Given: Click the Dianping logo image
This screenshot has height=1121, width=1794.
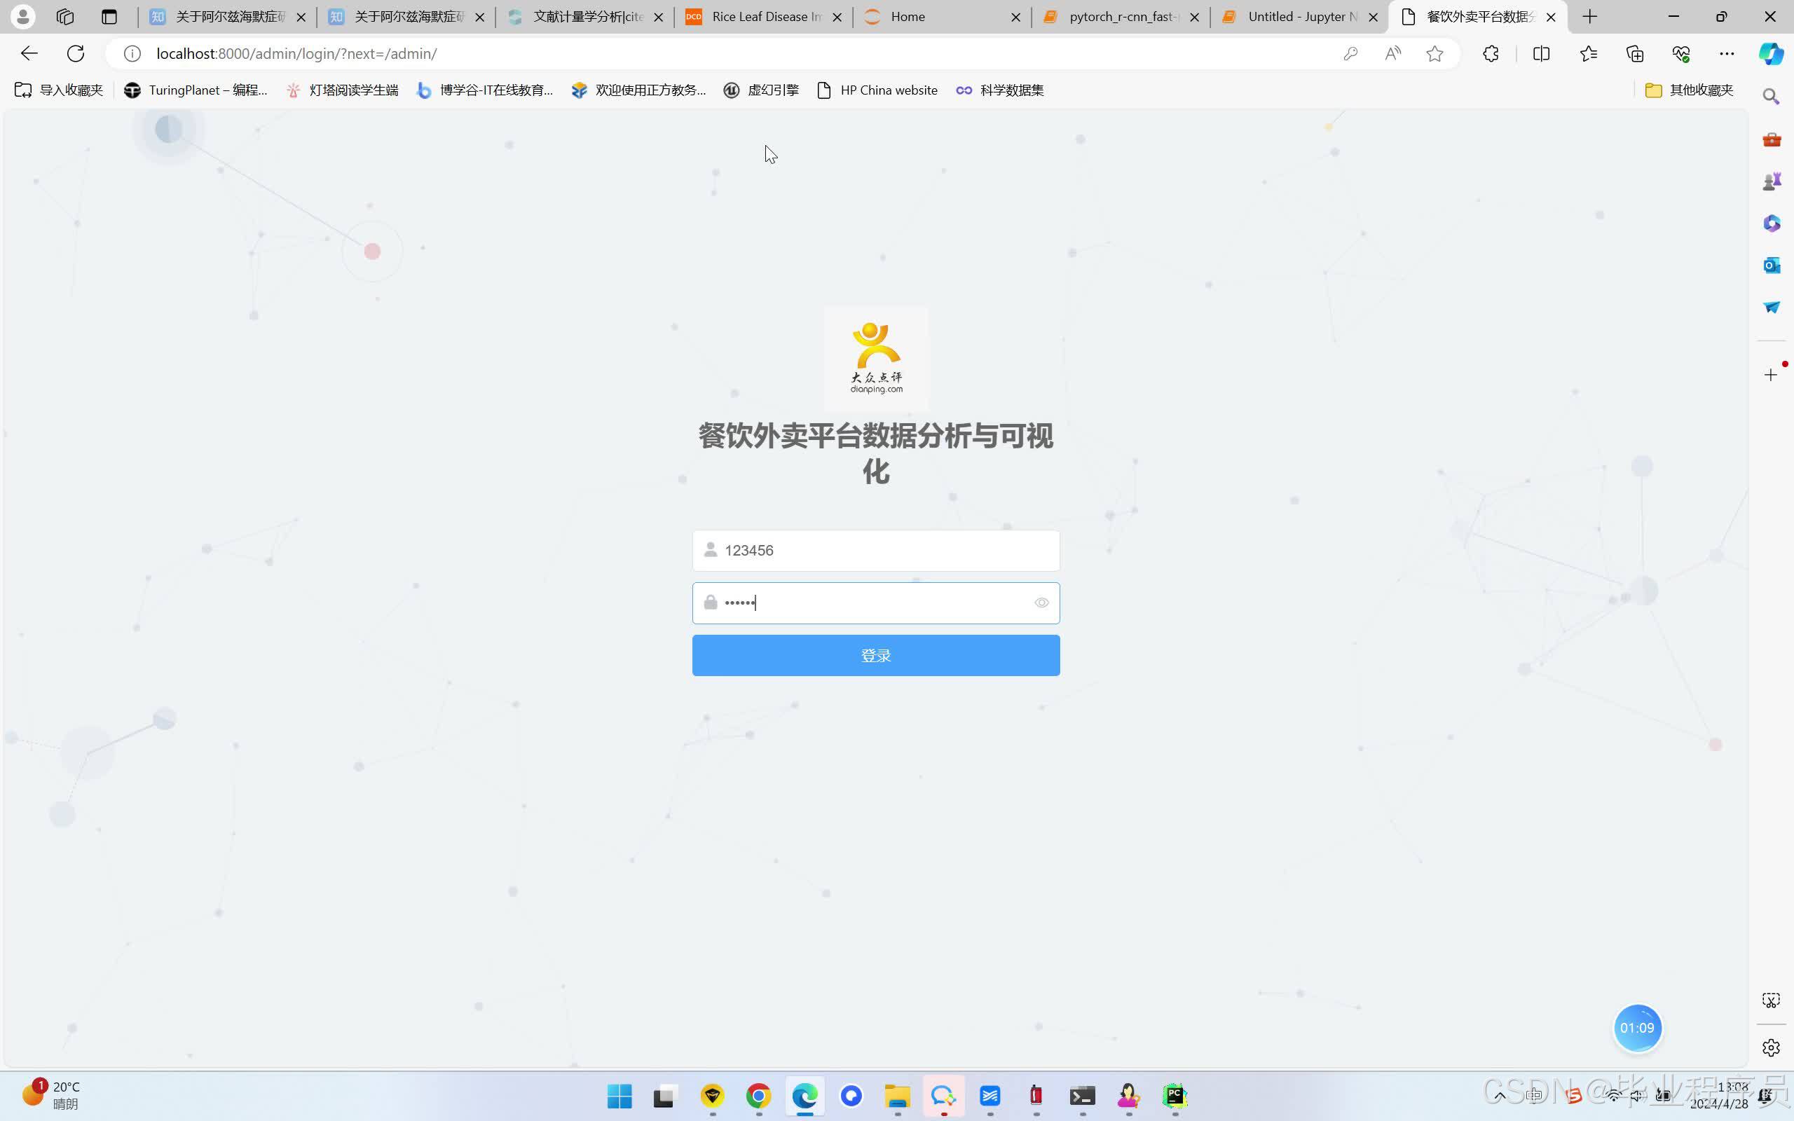Looking at the screenshot, I should [x=875, y=358].
